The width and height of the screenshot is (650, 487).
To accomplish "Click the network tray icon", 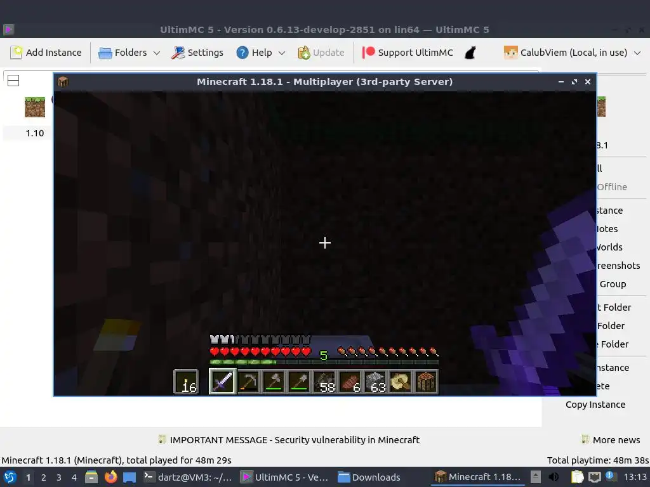I will (x=594, y=477).
